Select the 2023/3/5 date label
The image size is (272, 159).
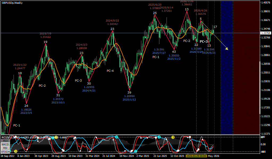click(26, 113)
